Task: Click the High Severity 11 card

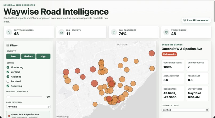Action: pyautogui.click(x=81, y=32)
